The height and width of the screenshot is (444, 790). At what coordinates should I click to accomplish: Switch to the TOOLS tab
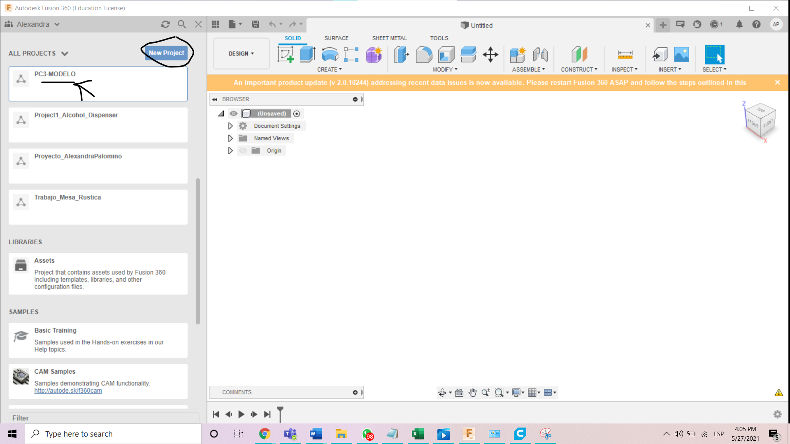(439, 38)
